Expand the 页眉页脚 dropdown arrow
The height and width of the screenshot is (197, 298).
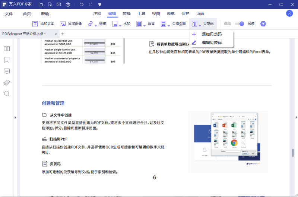(x=169, y=26)
